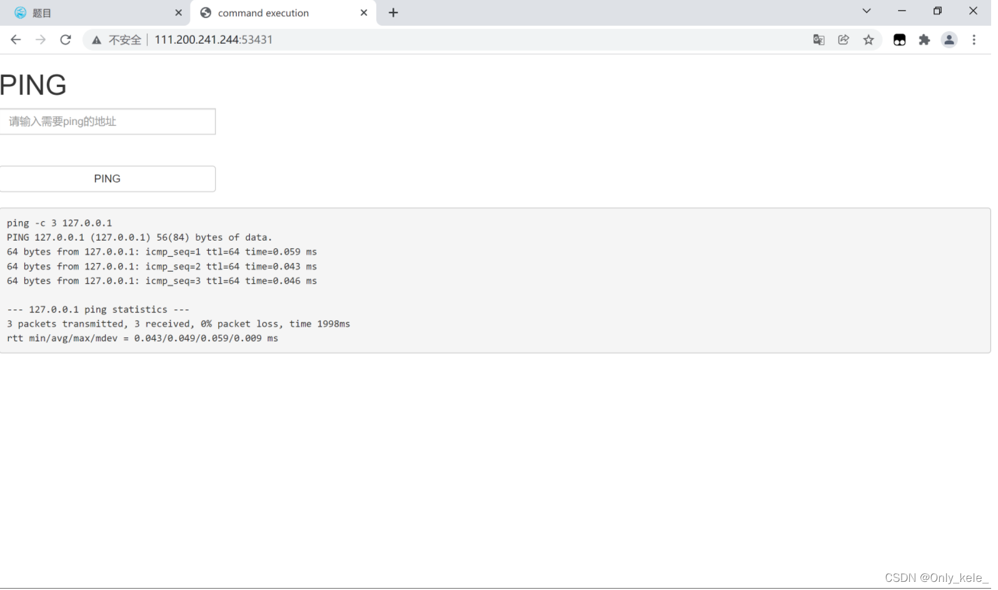Close the 题目 tab
The width and height of the screenshot is (998, 590).
[178, 12]
